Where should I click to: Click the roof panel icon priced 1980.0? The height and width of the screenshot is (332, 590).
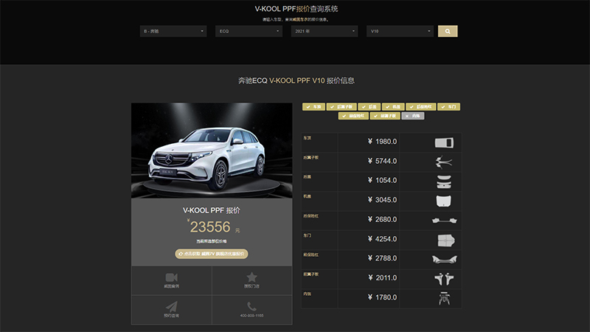pos(442,142)
